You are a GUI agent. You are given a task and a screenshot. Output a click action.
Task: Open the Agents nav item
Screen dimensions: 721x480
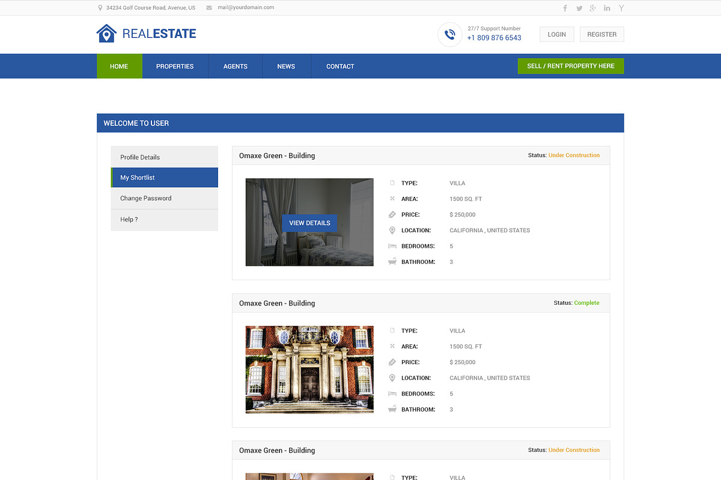click(236, 66)
